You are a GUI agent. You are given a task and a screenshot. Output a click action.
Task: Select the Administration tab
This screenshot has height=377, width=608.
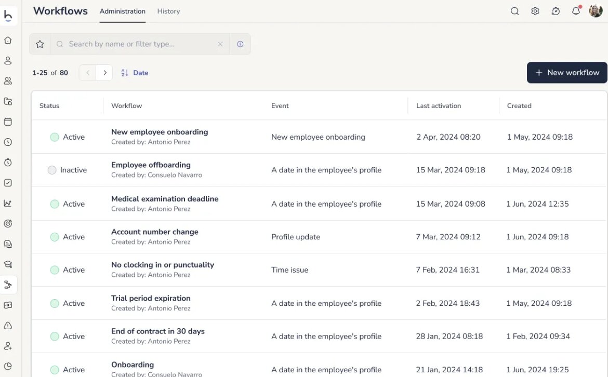(x=122, y=11)
